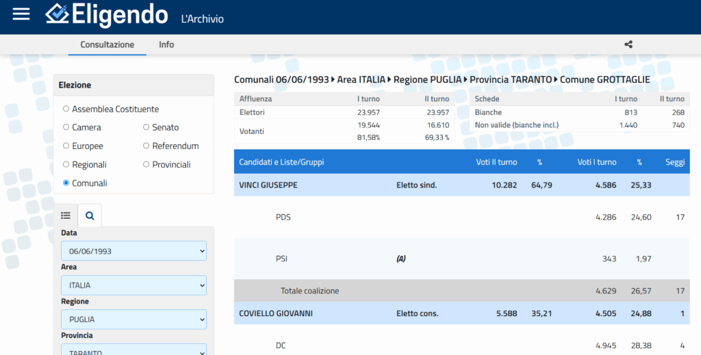Click the share icon
Screen dimensions: 701x355
pyautogui.click(x=628, y=44)
